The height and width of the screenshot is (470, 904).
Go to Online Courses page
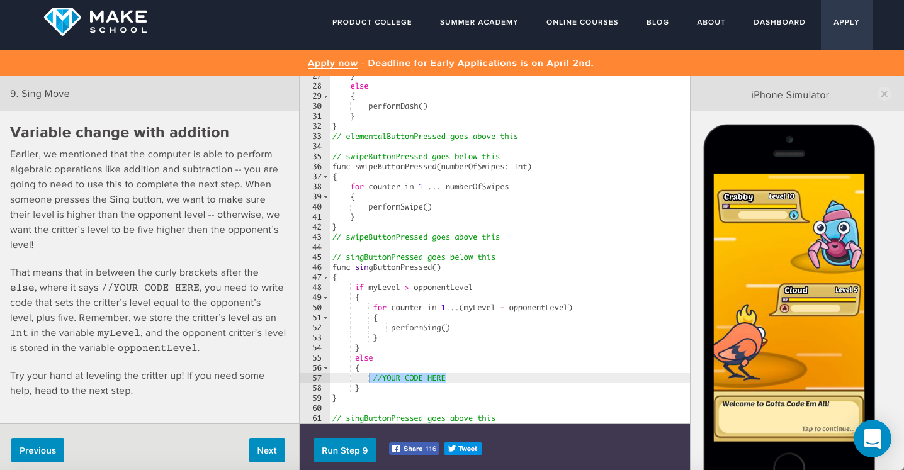point(582,22)
